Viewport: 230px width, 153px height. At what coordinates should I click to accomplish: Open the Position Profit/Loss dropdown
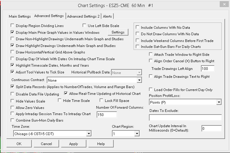tap(185, 102)
